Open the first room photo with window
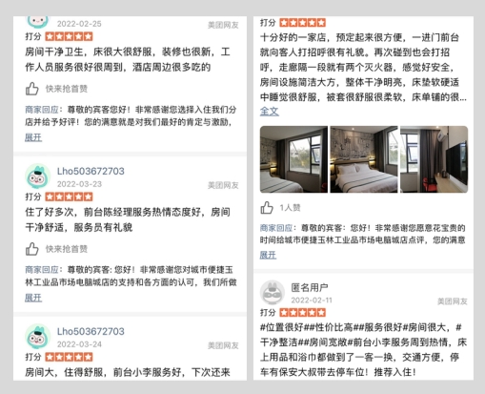485x394 pixels. click(293, 159)
